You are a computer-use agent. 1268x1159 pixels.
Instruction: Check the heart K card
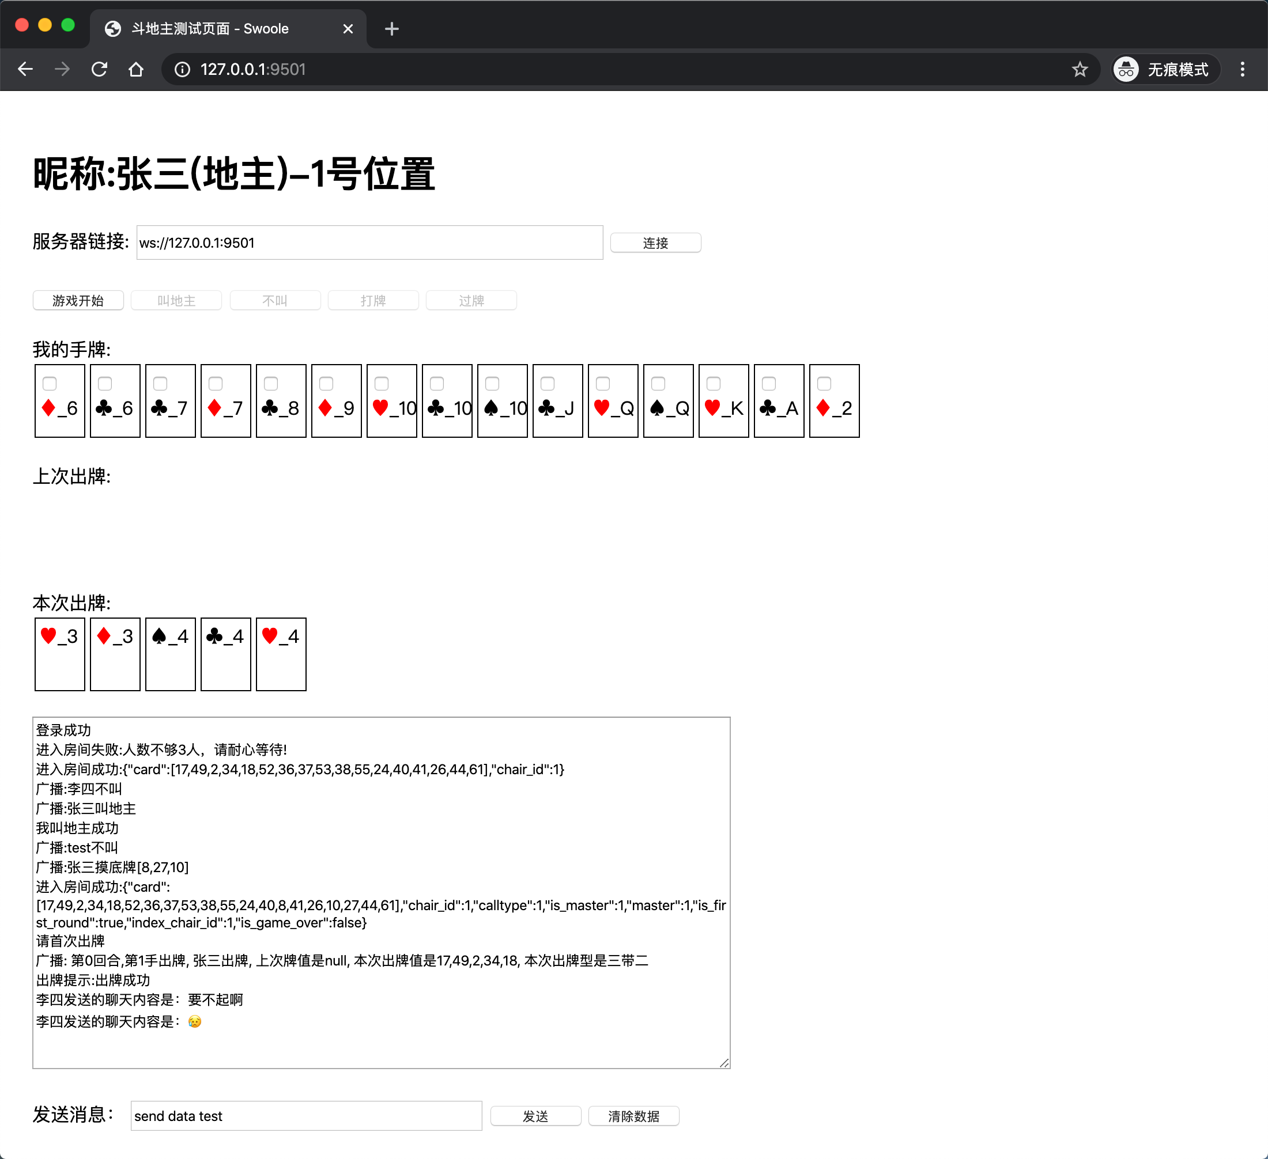pyautogui.click(x=714, y=384)
